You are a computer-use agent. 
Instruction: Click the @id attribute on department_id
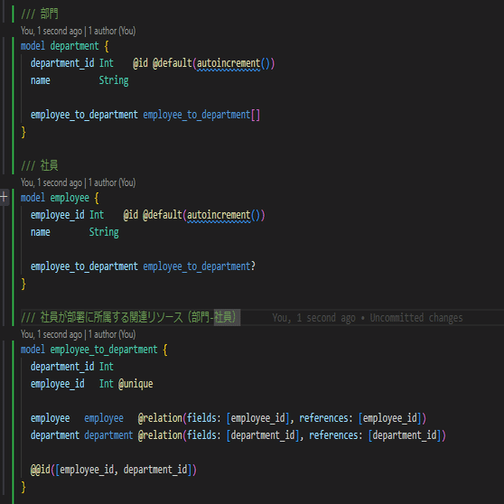point(141,63)
